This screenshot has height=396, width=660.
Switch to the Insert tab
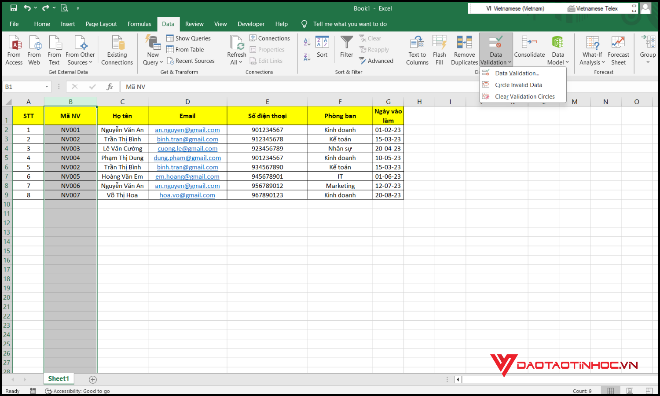[68, 24]
